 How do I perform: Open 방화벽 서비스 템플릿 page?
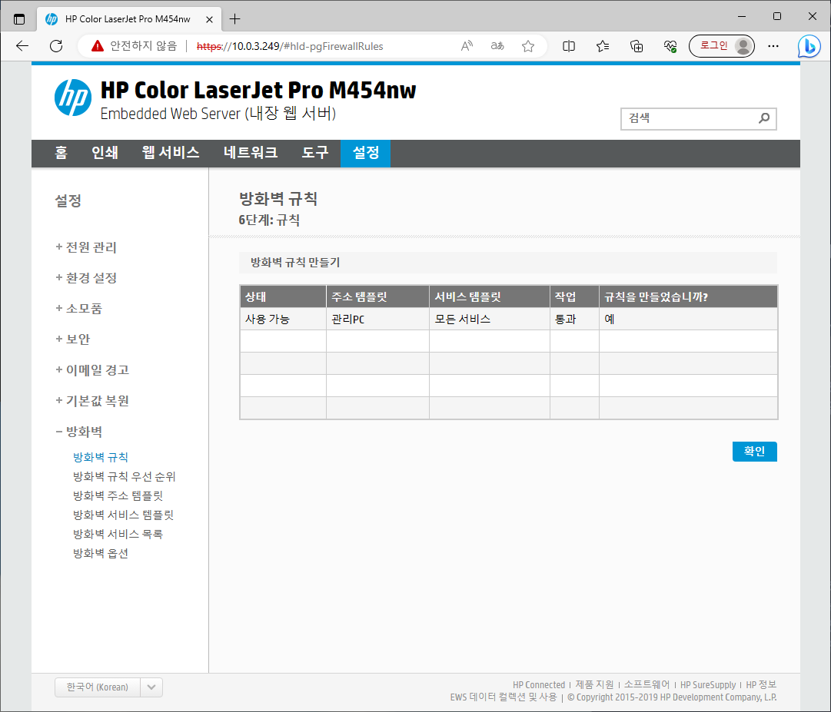coord(123,515)
